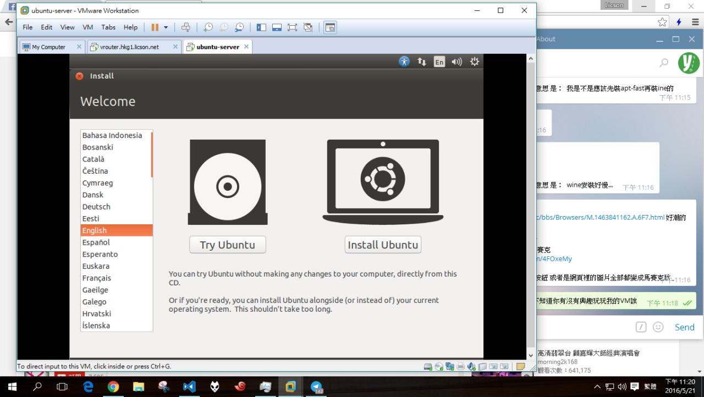This screenshot has width=704, height=397.
Task: Open Ubuntu accessibility menu icon
Action: 404,62
